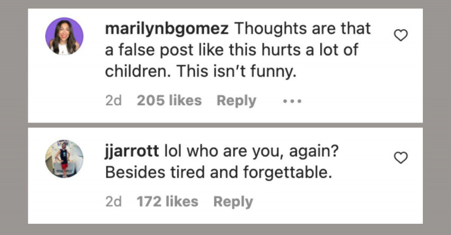Open jjarrott's profile picture
This screenshot has width=451, height=235.
64,159
